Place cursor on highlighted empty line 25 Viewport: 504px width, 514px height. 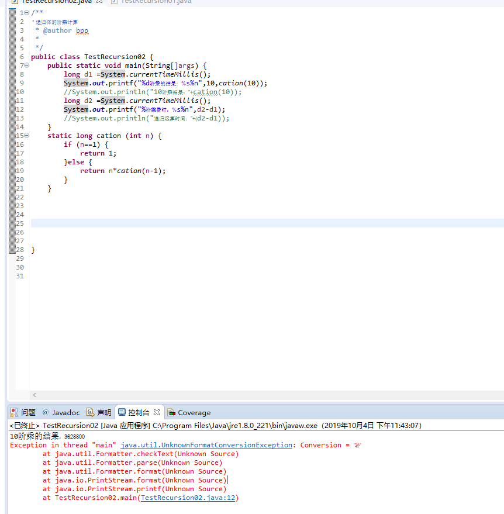point(267,223)
